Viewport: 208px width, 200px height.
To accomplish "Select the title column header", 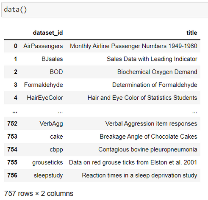I will click(x=191, y=33).
